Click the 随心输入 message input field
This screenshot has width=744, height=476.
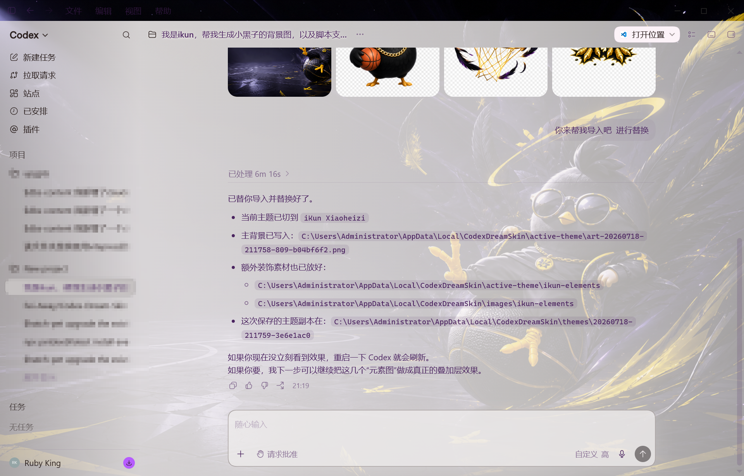(x=441, y=425)
